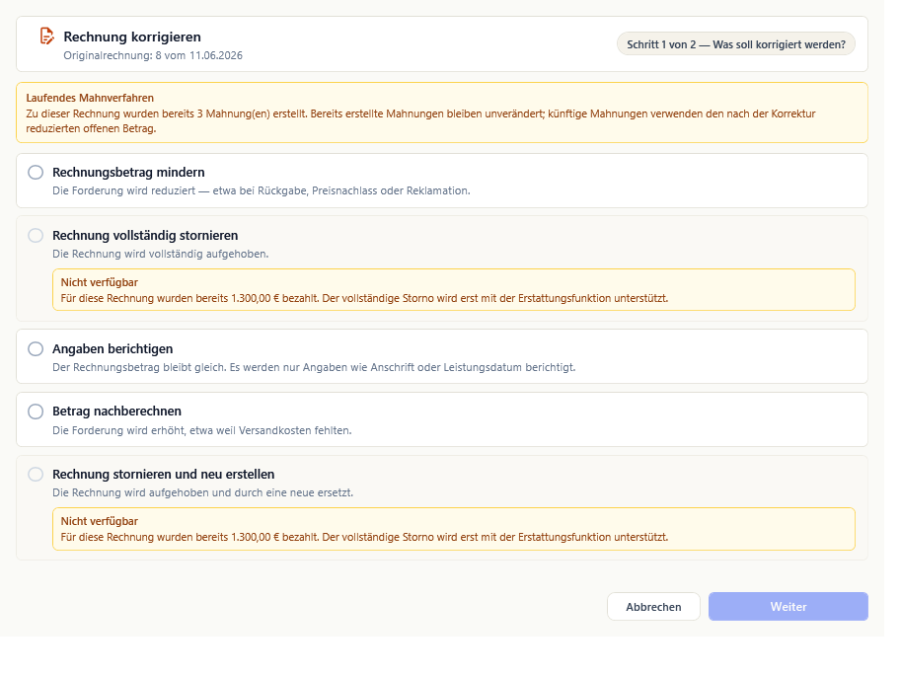Click the 'Schritt 1 von 2' step badge
Viewport: 900px width, 675px height.
(736, 44)
